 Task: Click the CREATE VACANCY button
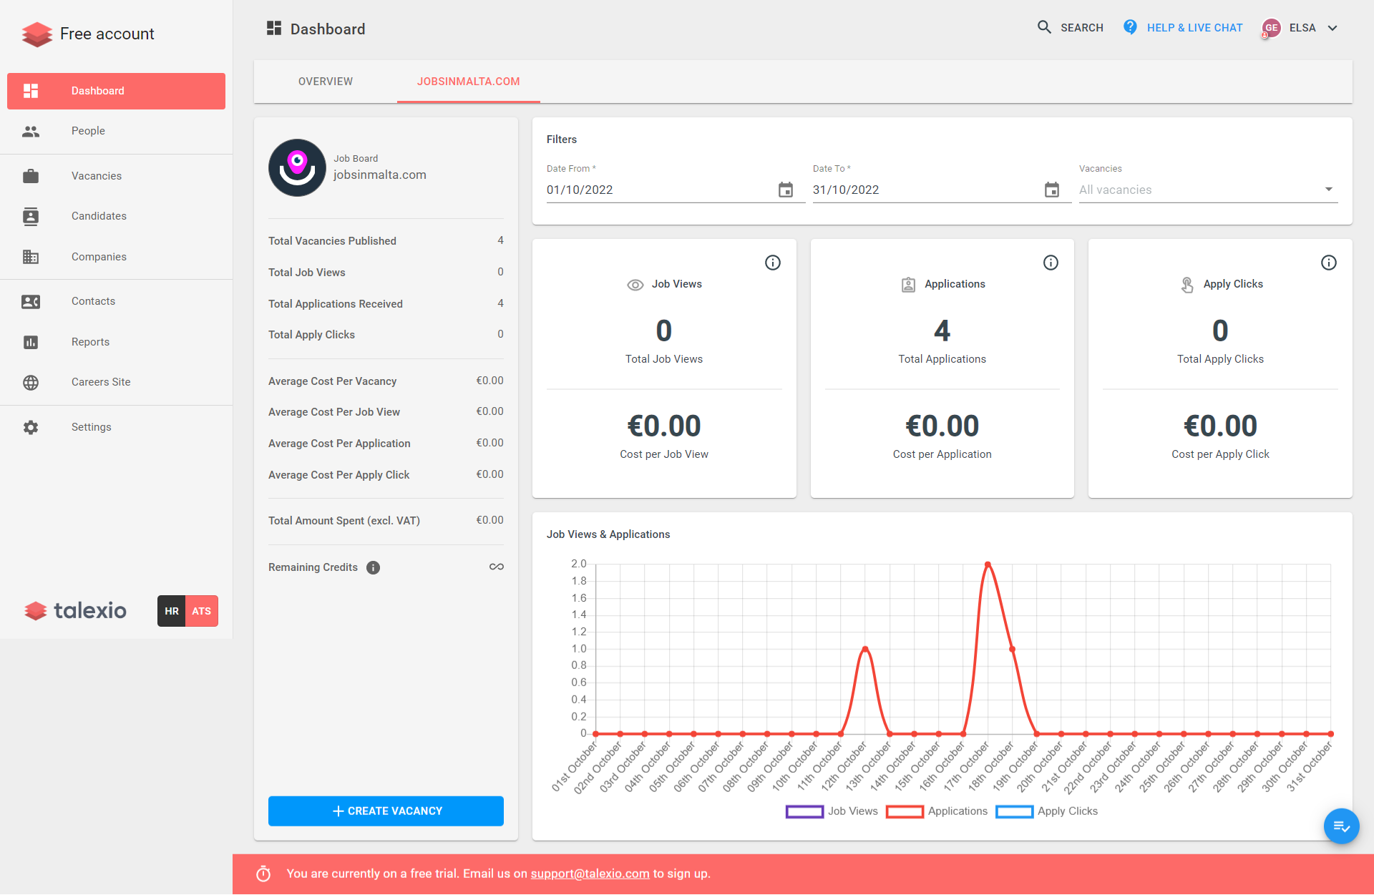[x=386, y=811]
